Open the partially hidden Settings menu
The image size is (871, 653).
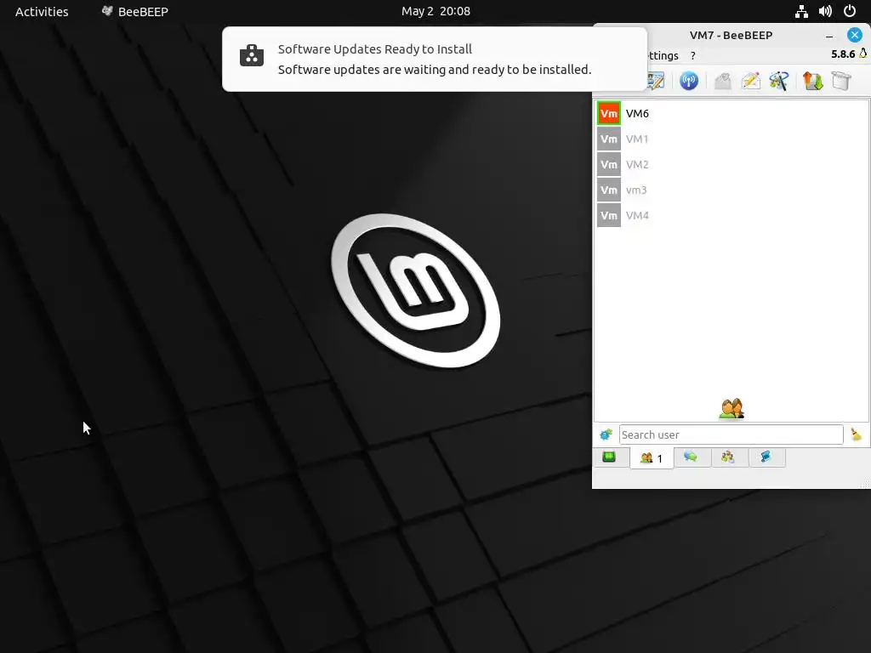click(663, 55)
